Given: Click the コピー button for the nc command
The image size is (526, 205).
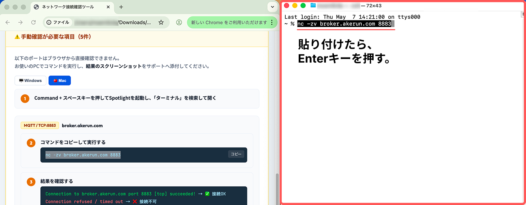Looking at the screenshot, I should pos(236,154).
